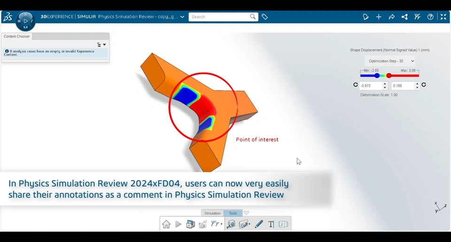The width and height of the screenshot is (451, 242).
Task: Select the pencil sketch annotation tool
Action: [258, 224]
